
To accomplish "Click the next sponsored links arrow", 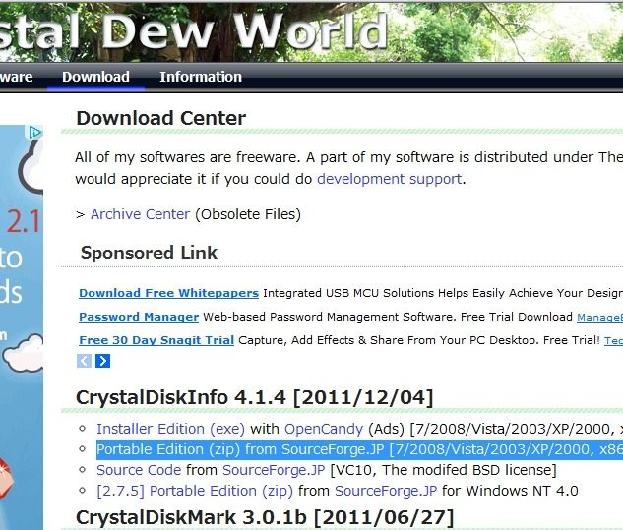I will 103,361.
